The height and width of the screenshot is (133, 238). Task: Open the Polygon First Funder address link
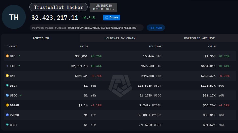[x=102, y=28]
